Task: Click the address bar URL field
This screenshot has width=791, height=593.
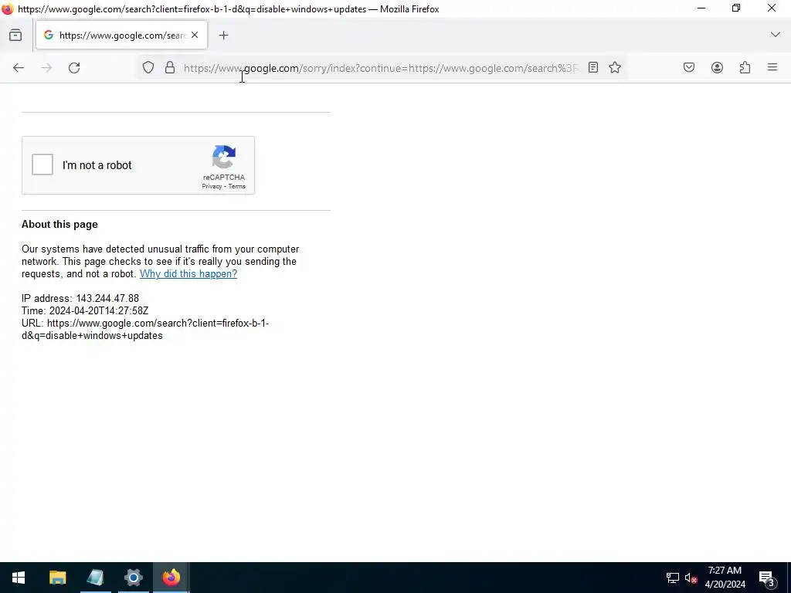Action: (x=381, y=68)
